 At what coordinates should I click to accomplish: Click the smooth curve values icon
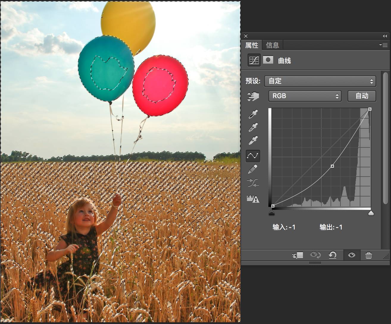point(253,183)
